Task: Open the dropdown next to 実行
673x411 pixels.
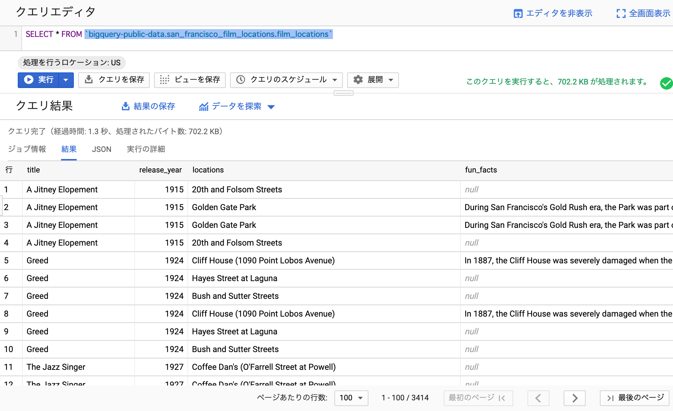Action: tap(66, 80)
